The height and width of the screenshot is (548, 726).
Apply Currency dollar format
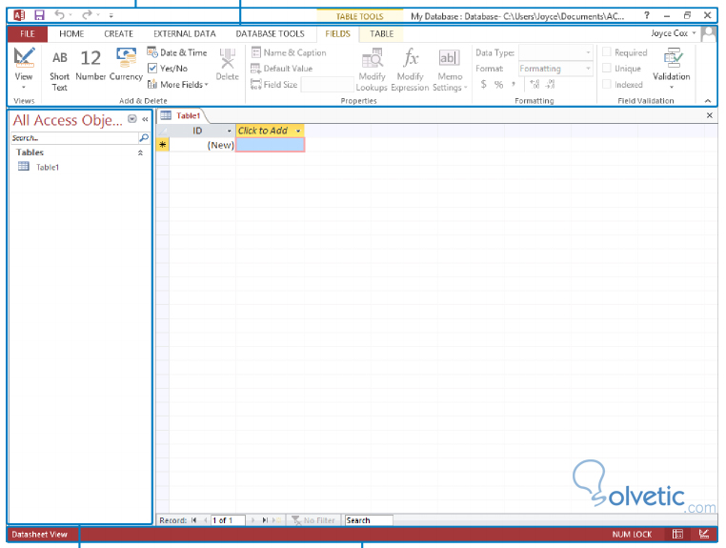click(x=483, y=84)
